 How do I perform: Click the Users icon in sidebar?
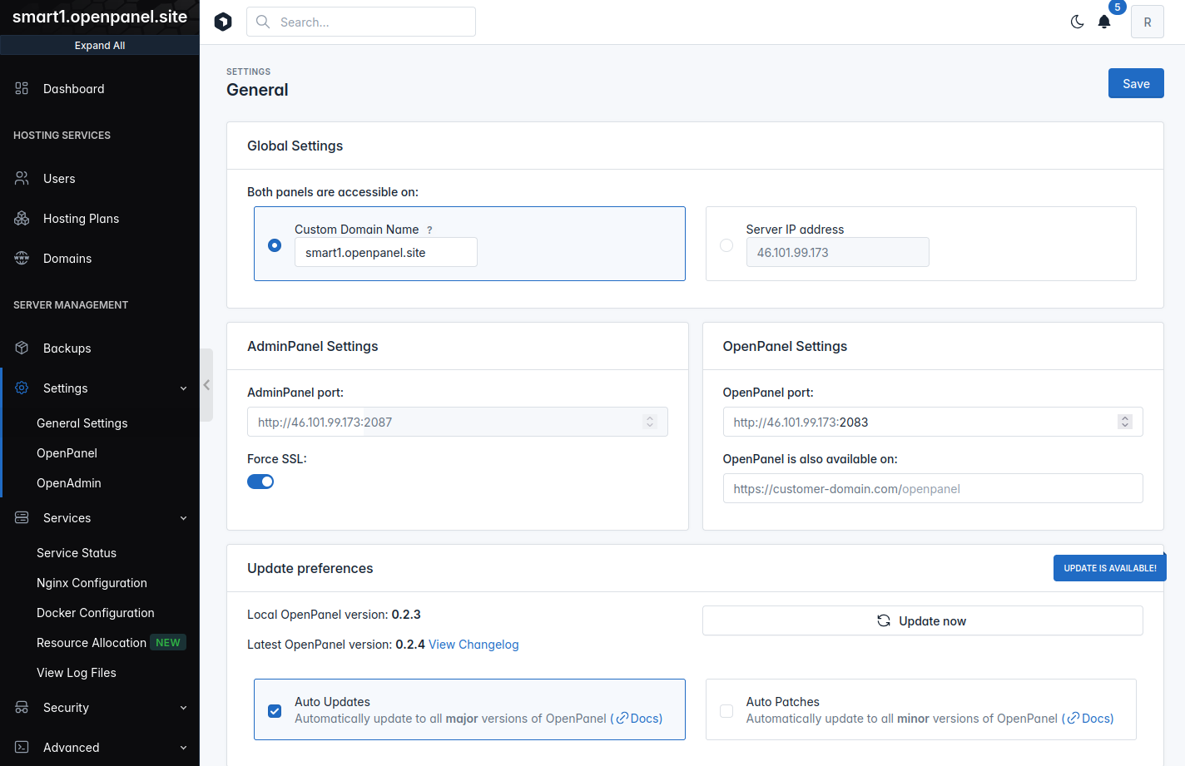point(22,179)
